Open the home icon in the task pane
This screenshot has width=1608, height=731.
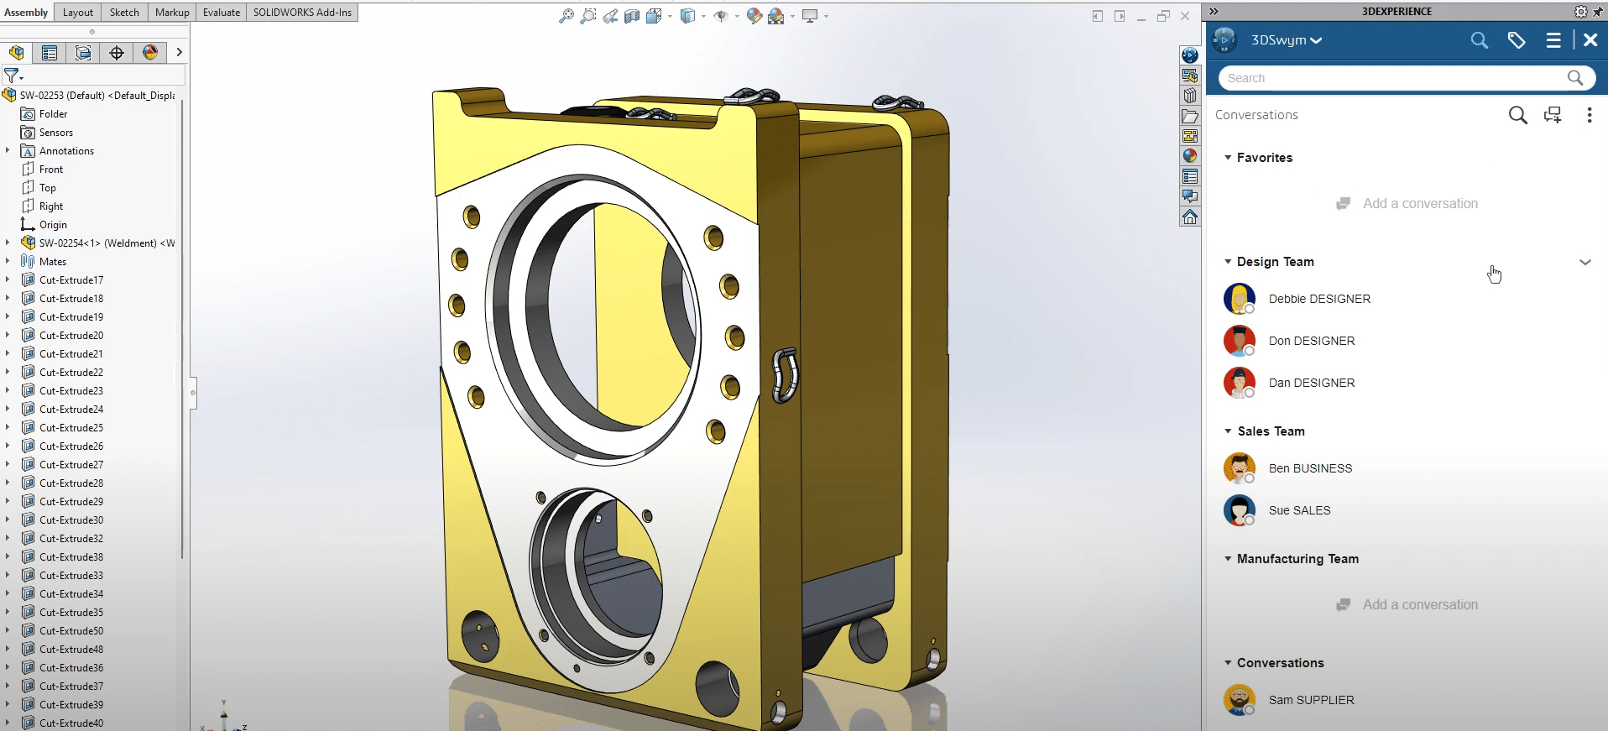1189,217
